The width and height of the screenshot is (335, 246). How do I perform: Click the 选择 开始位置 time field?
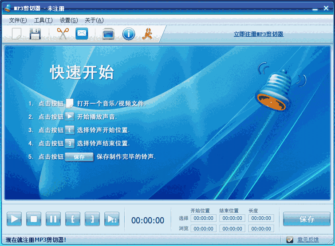204,218
